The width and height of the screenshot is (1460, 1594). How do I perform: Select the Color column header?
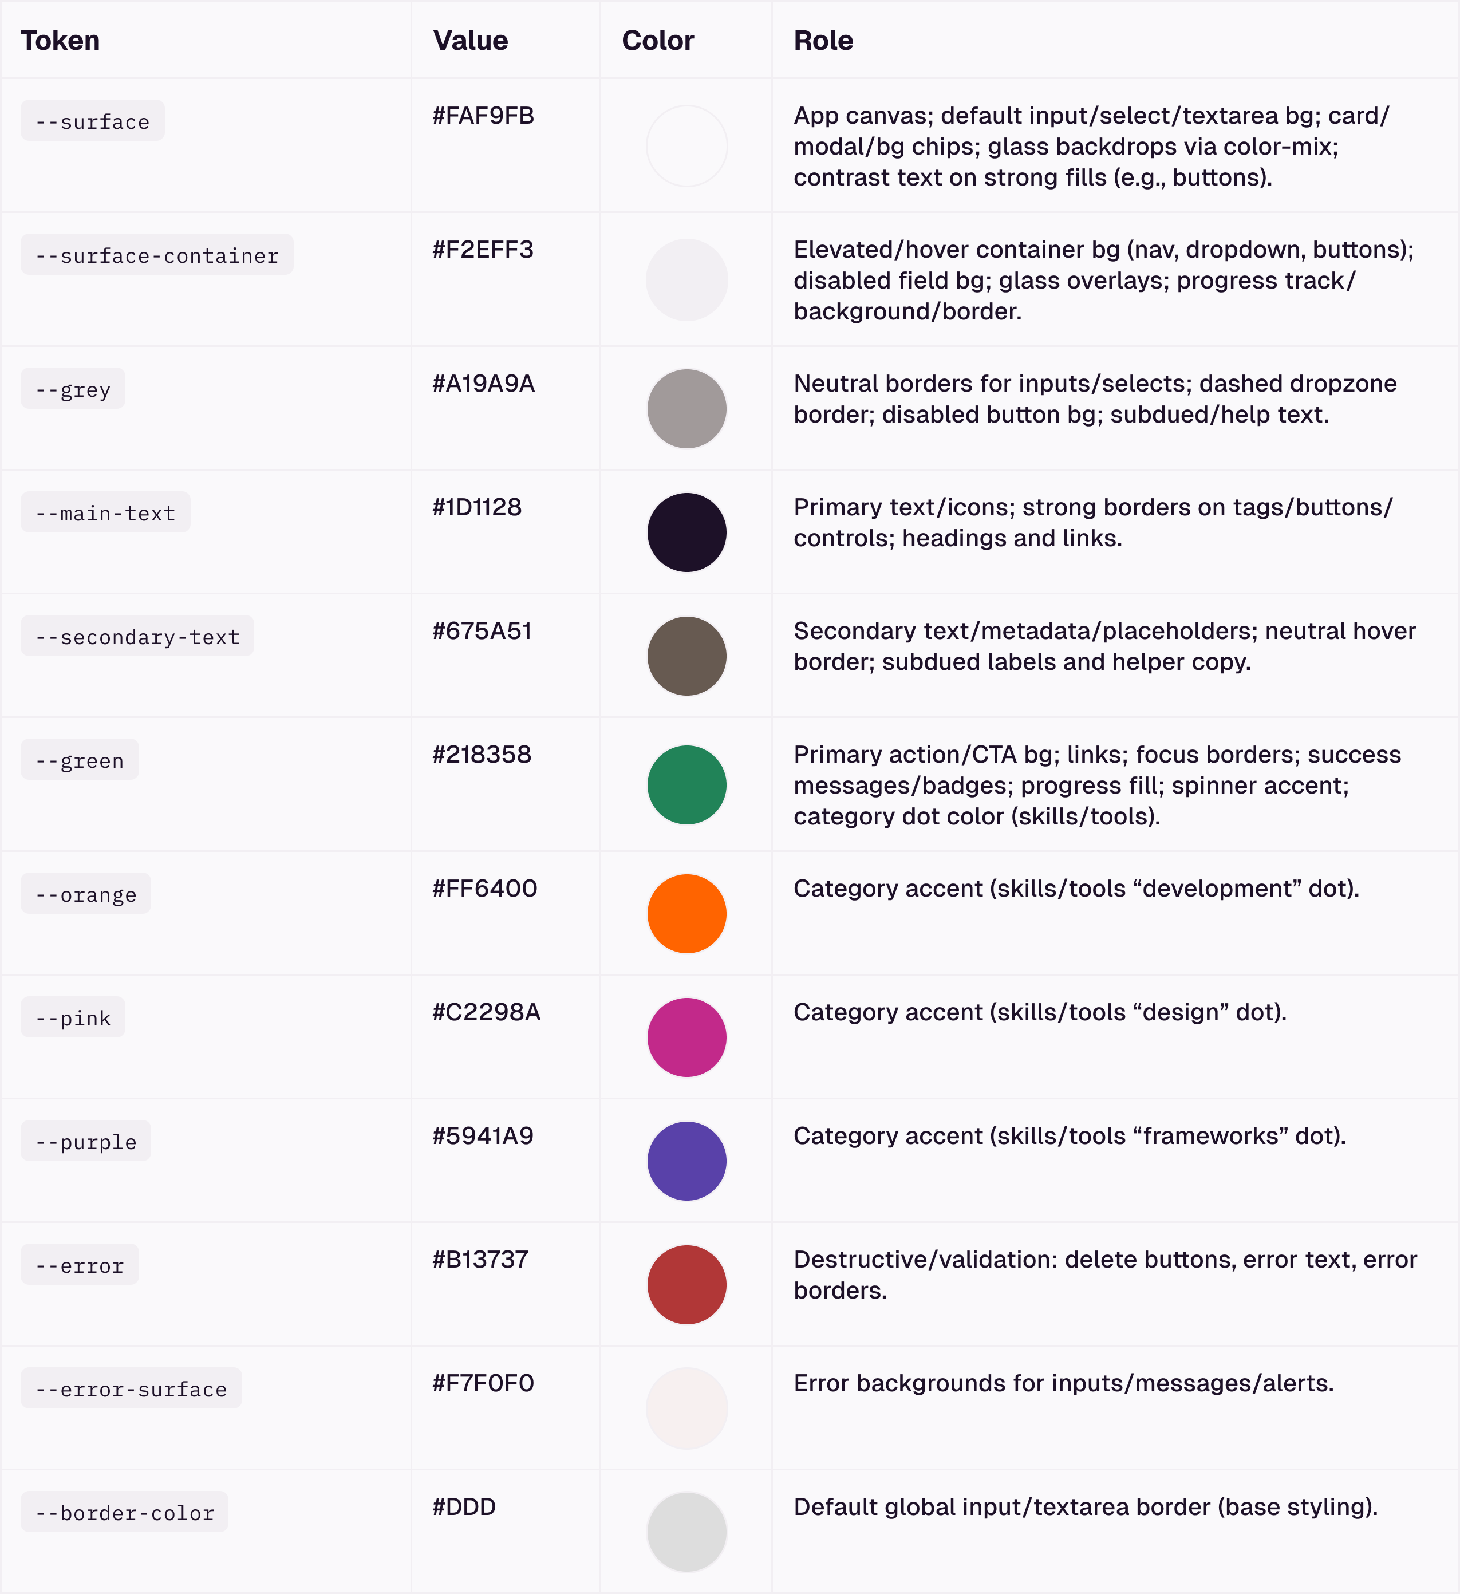pos(658,40)
